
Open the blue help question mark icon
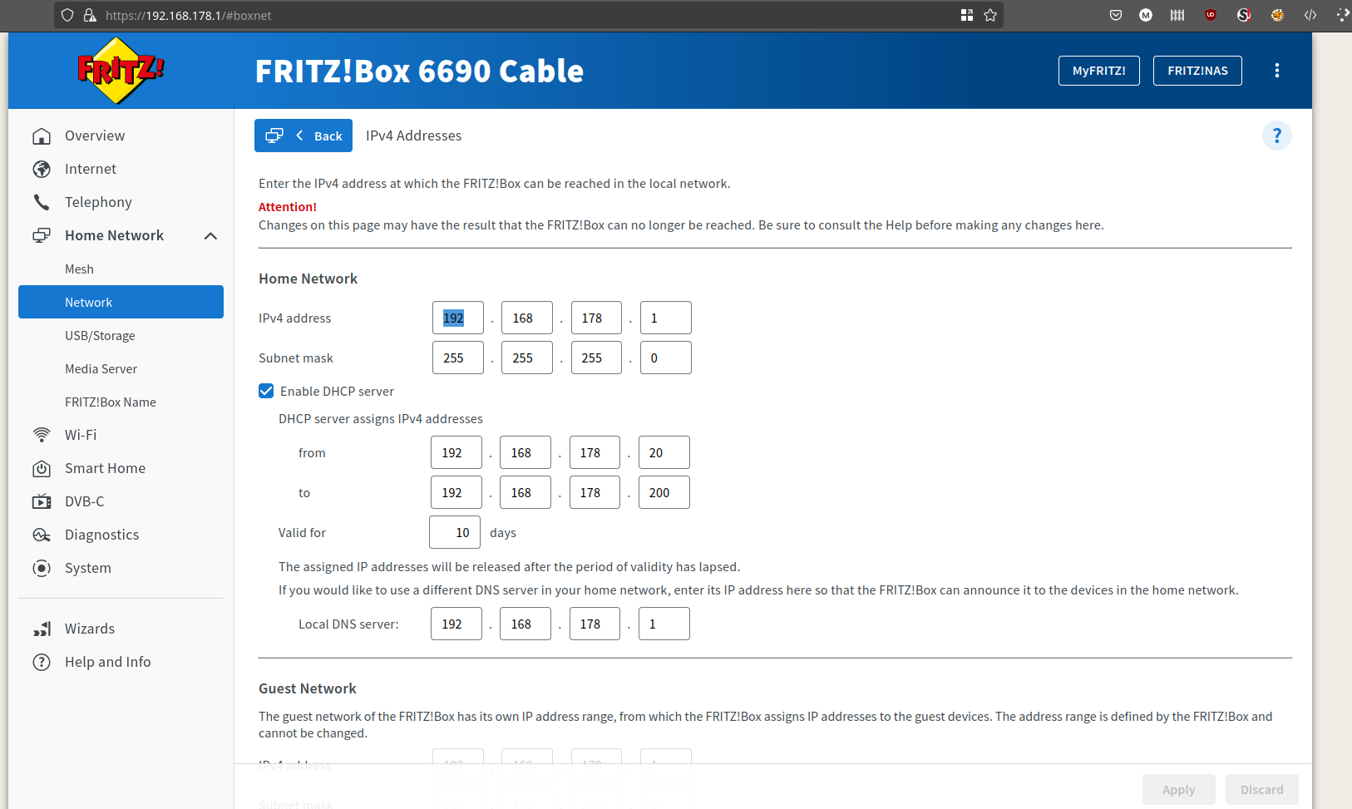(x=1276, y=136)
